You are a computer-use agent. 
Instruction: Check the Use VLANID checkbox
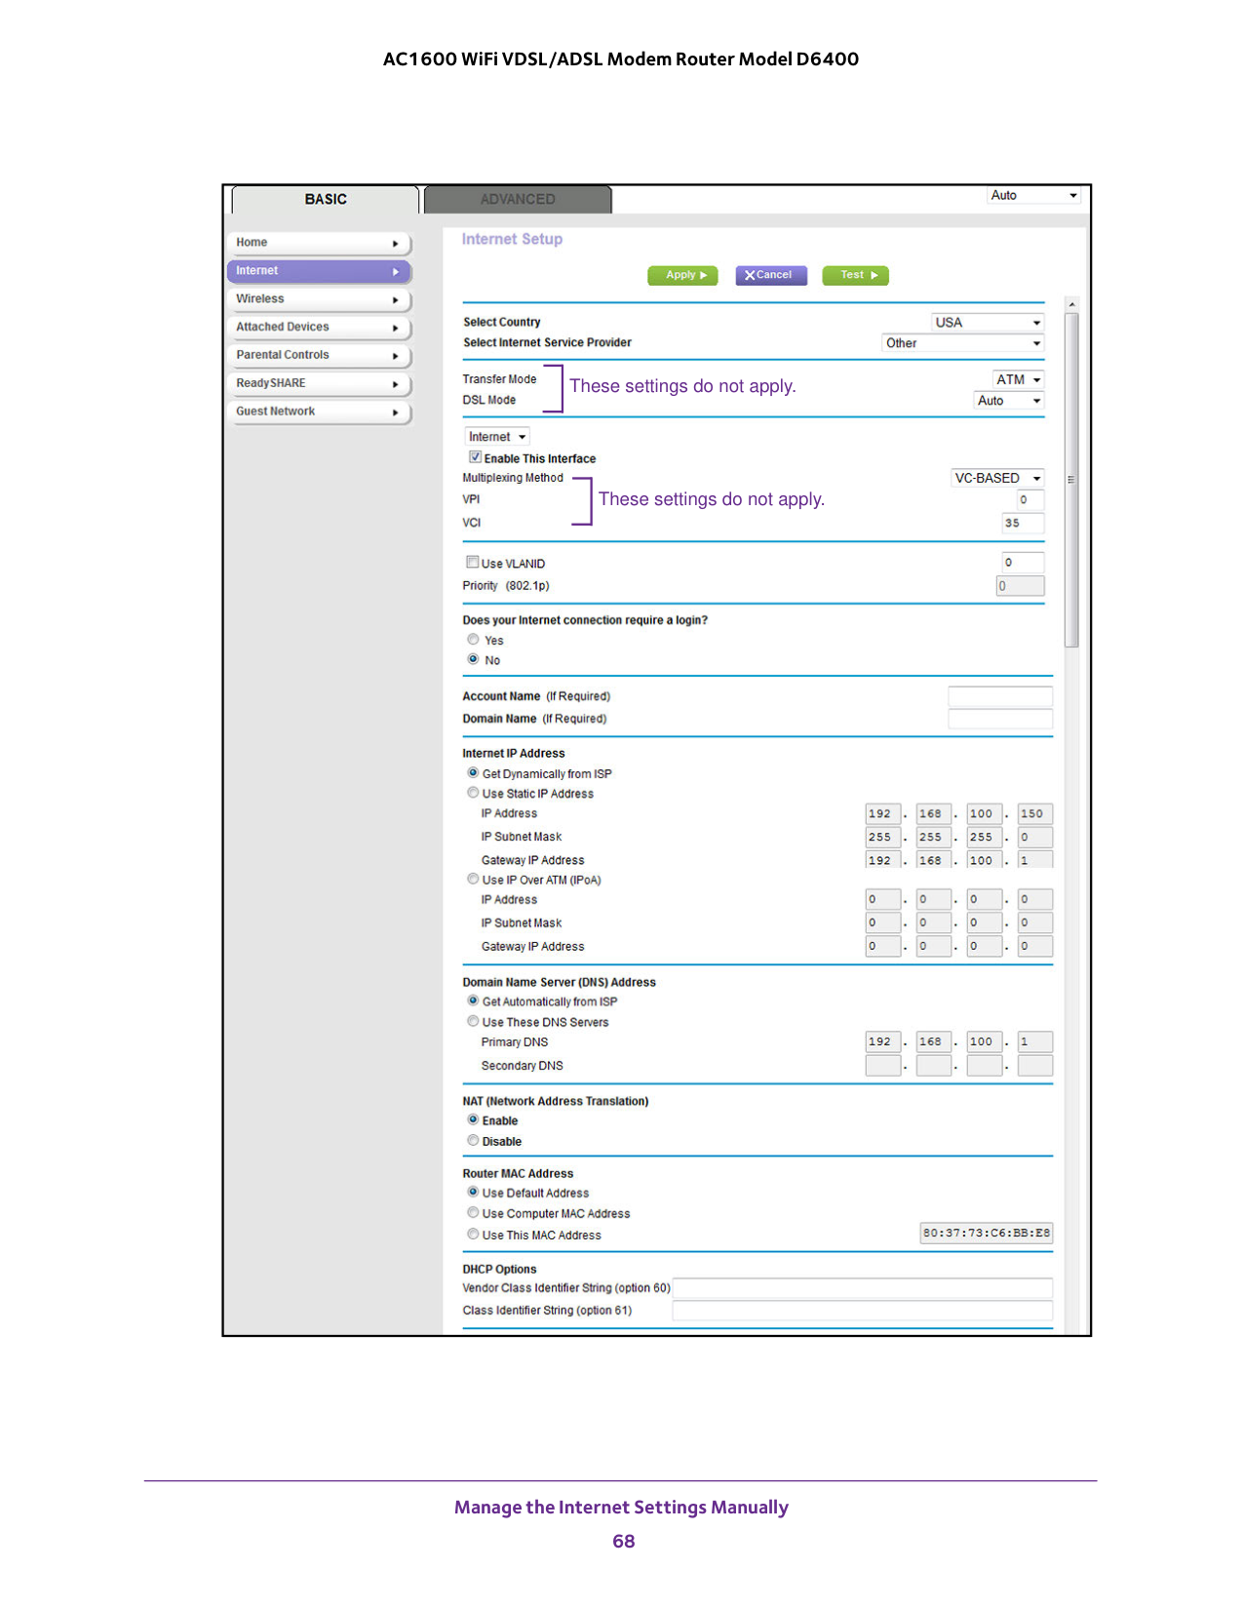coord(472,563)
